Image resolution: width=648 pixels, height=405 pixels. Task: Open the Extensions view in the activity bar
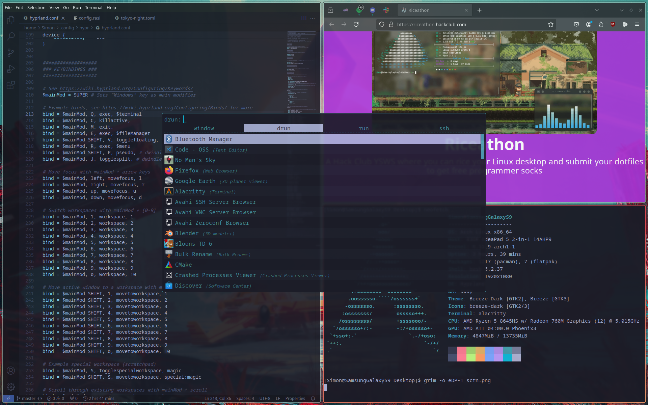tap(11, 85)
